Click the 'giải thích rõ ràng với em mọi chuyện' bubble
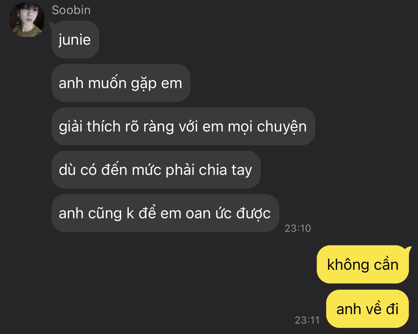 tap(183, 126)
